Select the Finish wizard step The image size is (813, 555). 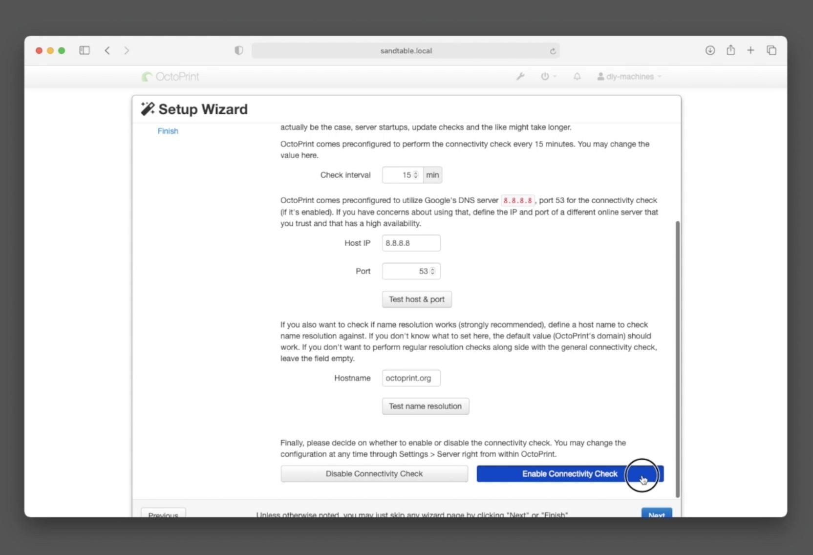(168, 131)
